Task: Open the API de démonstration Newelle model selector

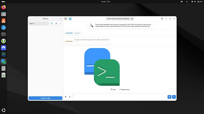Action: click(x=118, y=19)
